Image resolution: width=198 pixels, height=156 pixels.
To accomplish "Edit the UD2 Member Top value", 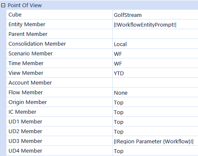I will pyautogui.click(x=155, y=131).
